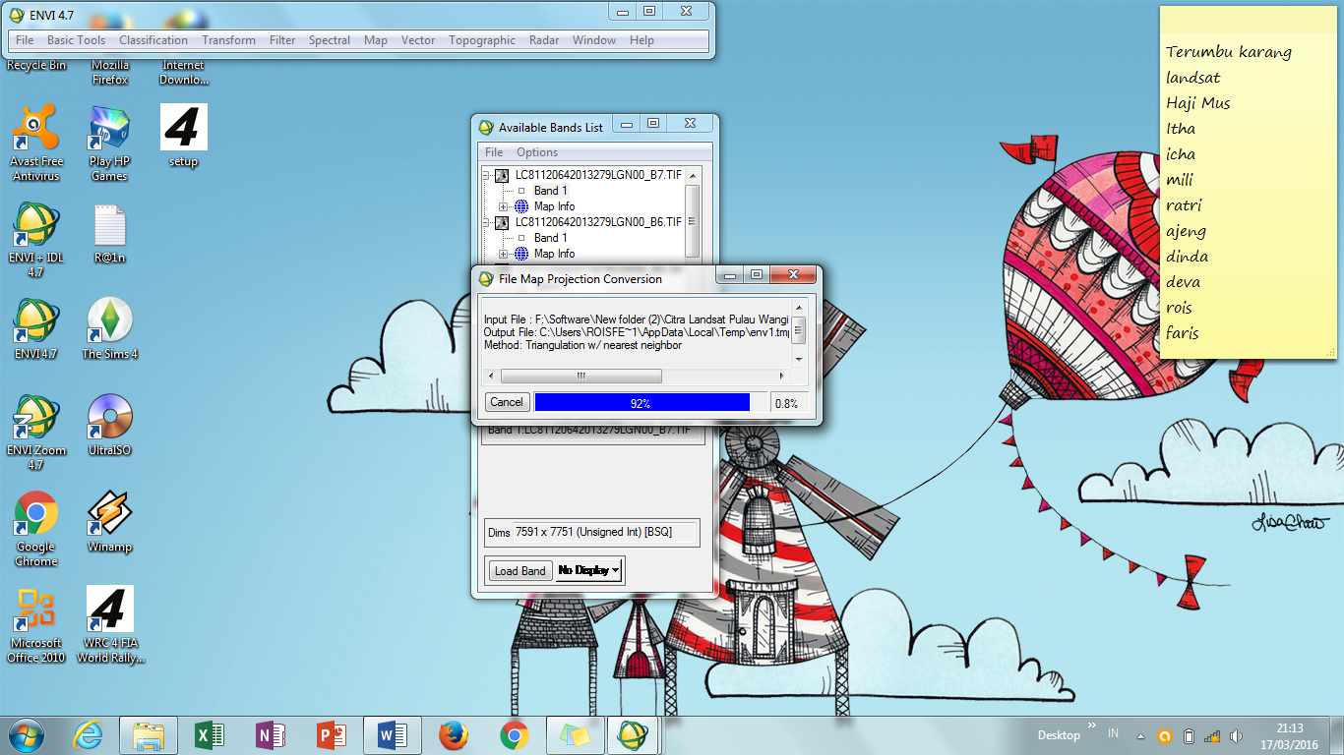Open the ENVI File menu
This screenshot has height=755, width=1344.
pos(25,40)
